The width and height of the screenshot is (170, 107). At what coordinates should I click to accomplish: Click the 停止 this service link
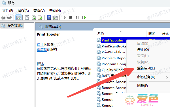pyautogui.click(x=40, y=45)
